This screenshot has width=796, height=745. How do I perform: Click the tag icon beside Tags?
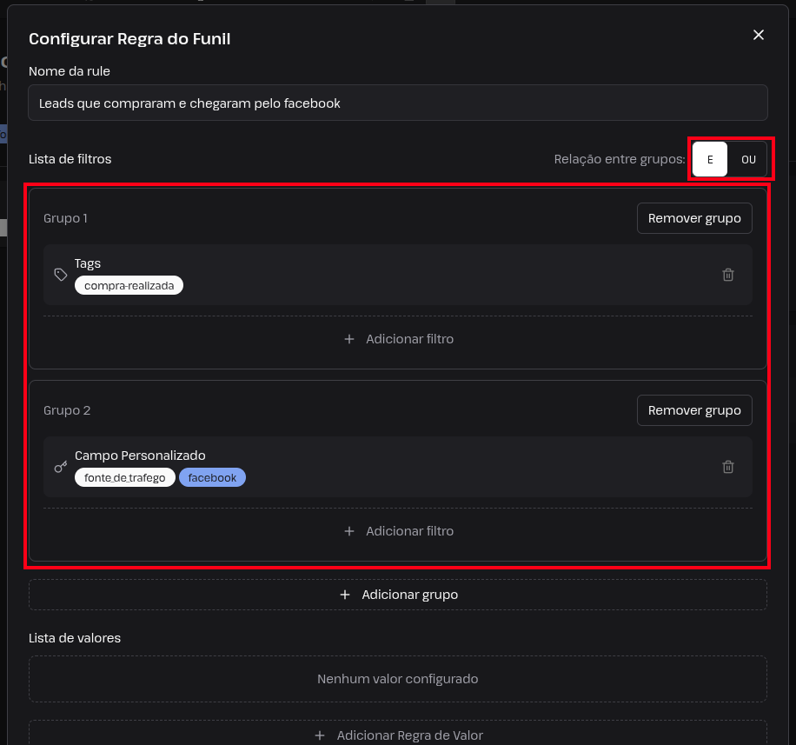(61, 275)
